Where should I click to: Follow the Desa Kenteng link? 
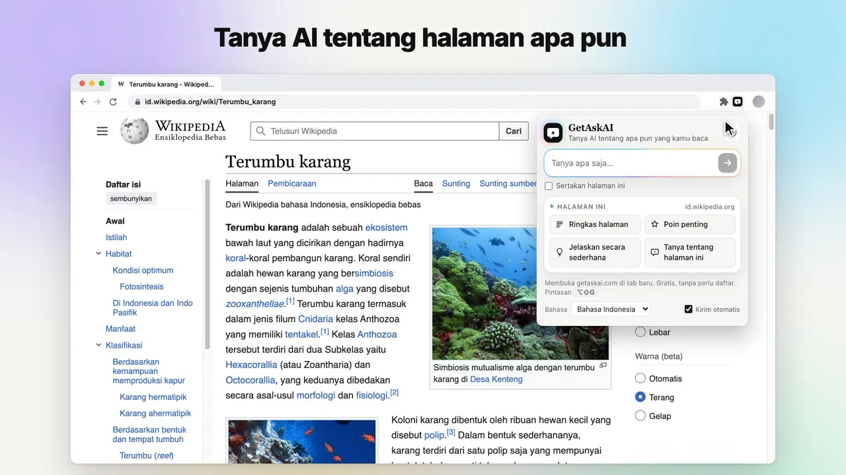[x=496, y=379]
